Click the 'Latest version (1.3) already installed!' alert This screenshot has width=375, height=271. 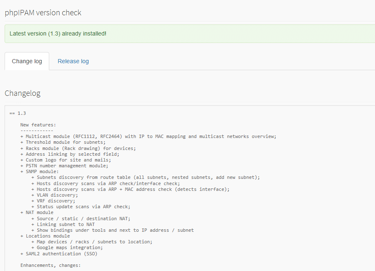[190, 33]
